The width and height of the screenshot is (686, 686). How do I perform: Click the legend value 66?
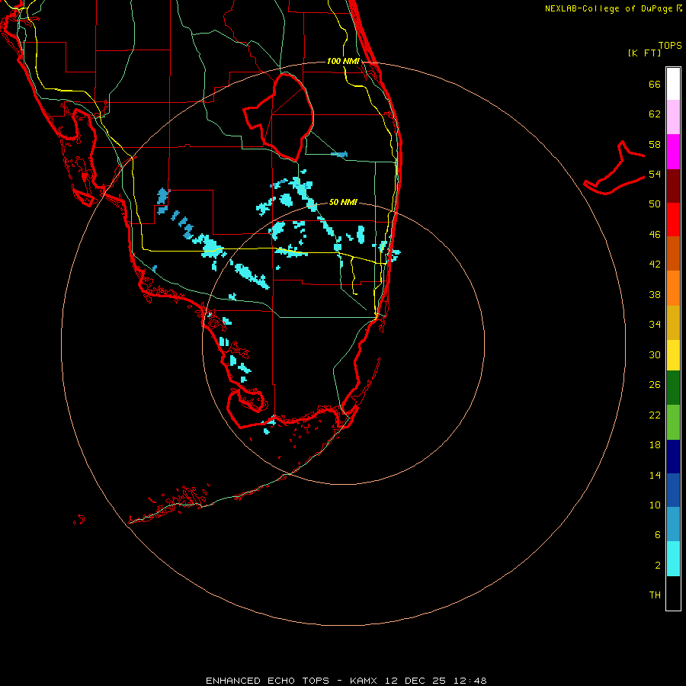click(655, 84)
